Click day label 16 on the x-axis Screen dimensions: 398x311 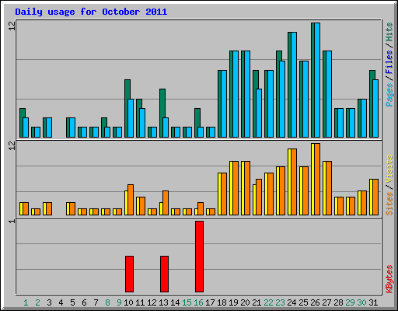click(198, 302)
